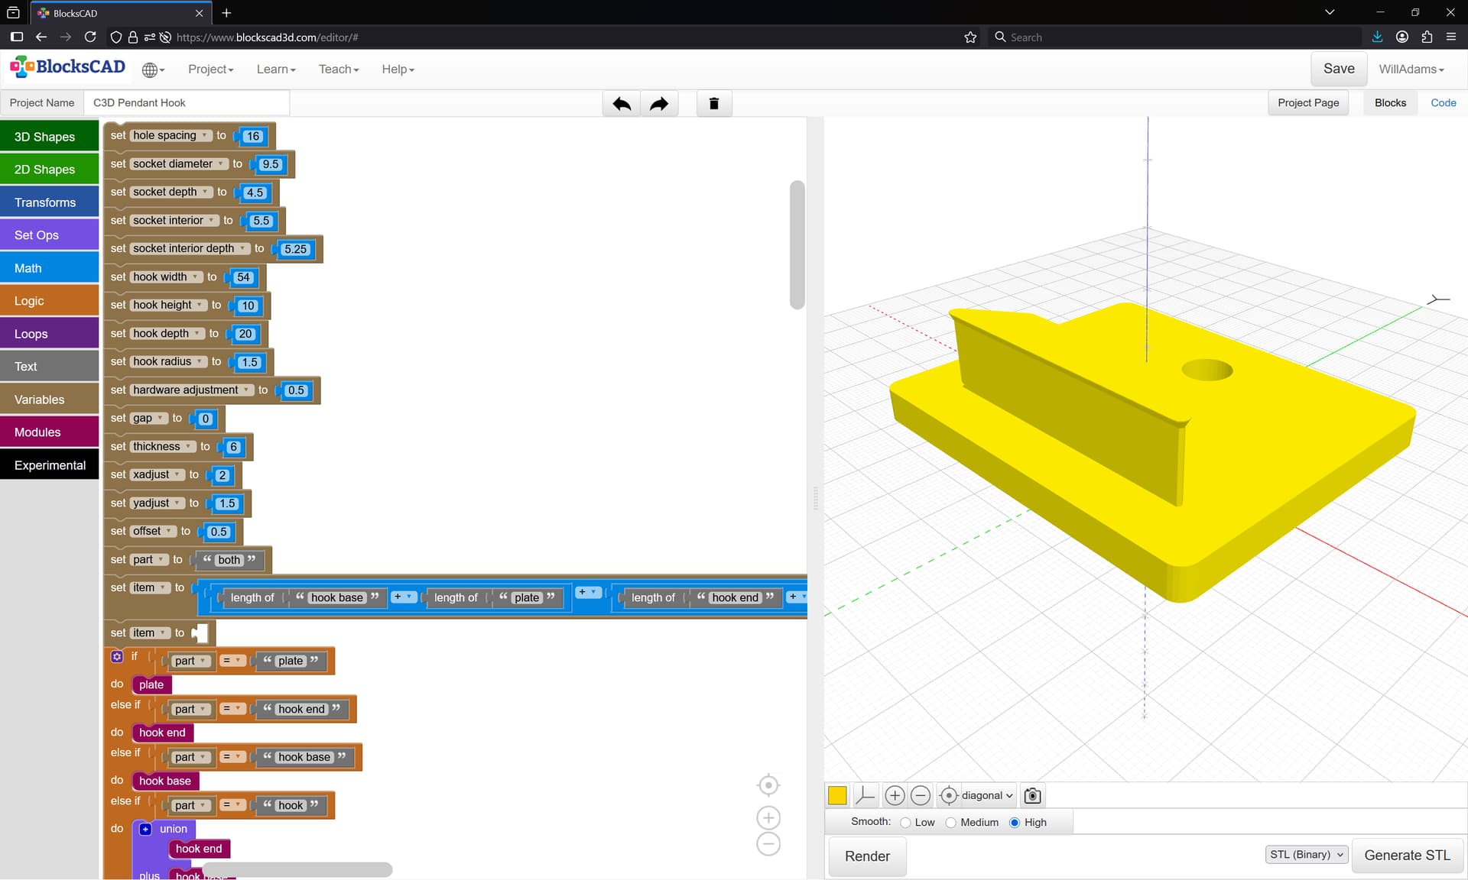Click the Render button

867,856
